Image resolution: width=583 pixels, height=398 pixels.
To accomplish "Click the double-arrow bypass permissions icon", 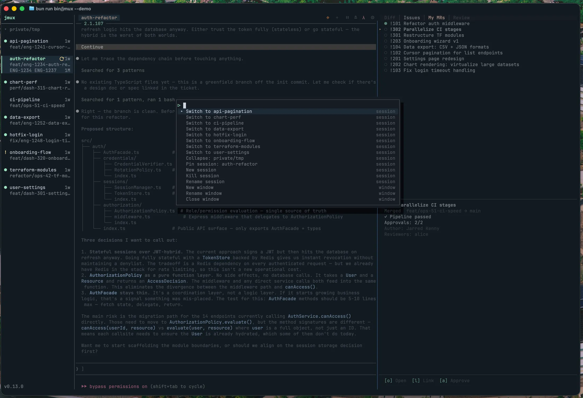I will coord(84,386).
